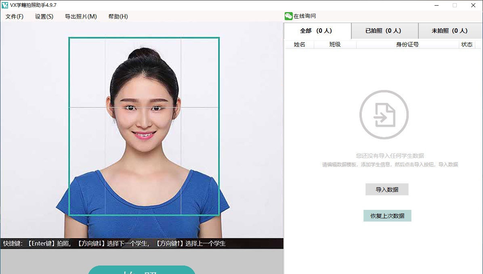Click the 恢复上次数据 button
Image resolution: width=483 pixels, height=274 pixels.
(387, 215)
